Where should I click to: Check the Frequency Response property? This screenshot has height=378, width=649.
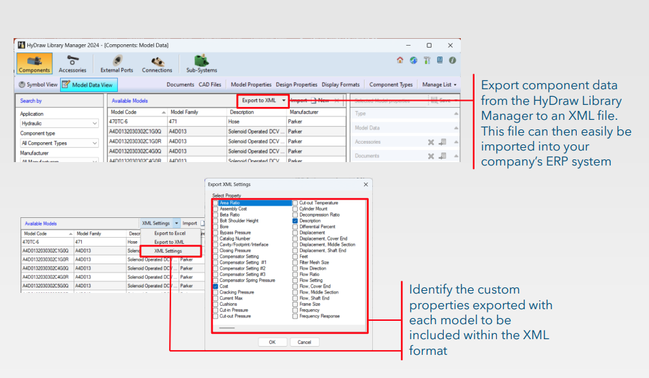point(295,316)
